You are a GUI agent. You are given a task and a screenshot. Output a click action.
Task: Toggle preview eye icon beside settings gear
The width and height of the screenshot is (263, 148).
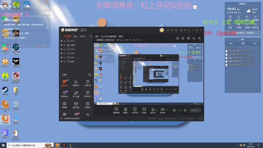[180, 110]
